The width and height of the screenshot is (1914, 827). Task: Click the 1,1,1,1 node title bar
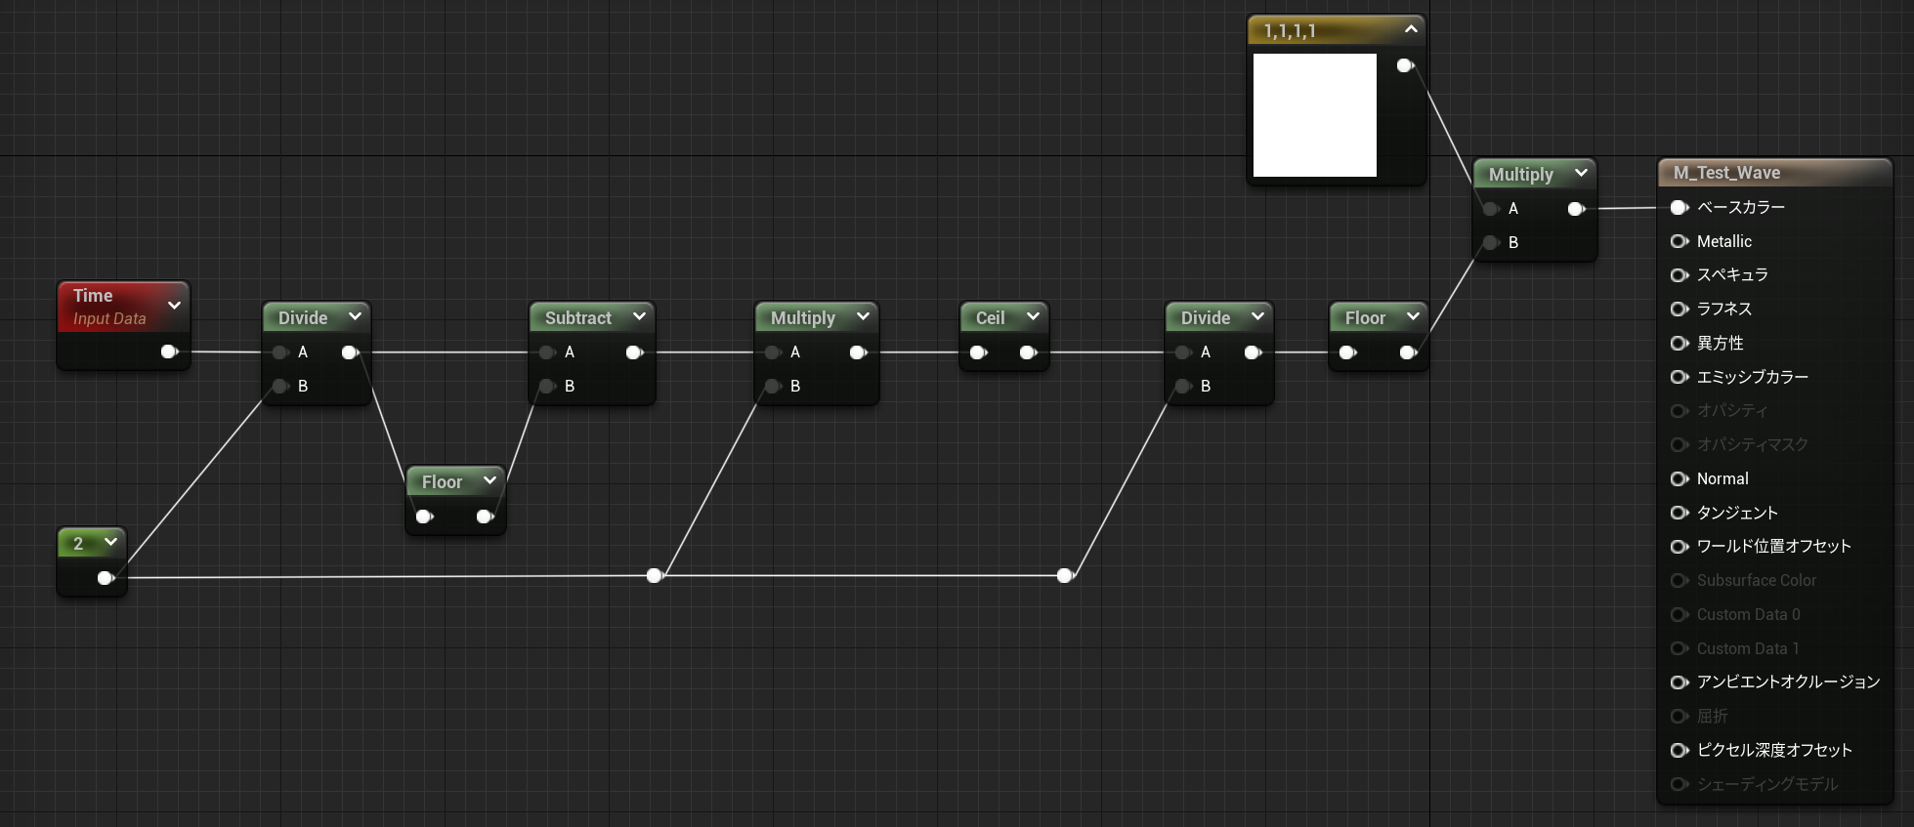point(1336,30)
